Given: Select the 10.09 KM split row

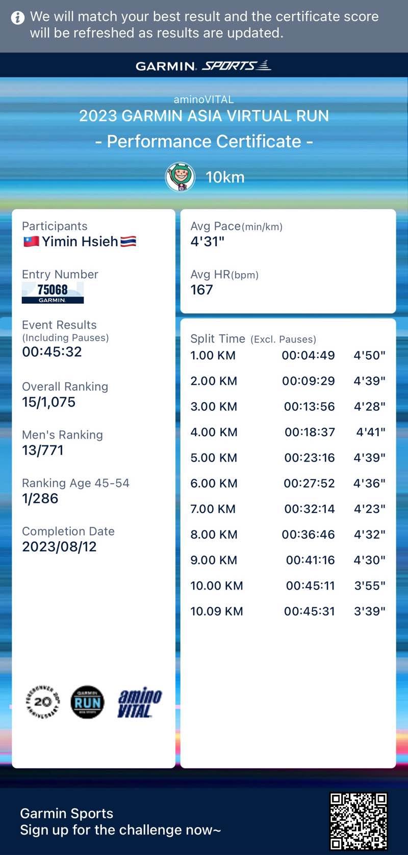Looking at the screenshot, I should click(288, 611).
